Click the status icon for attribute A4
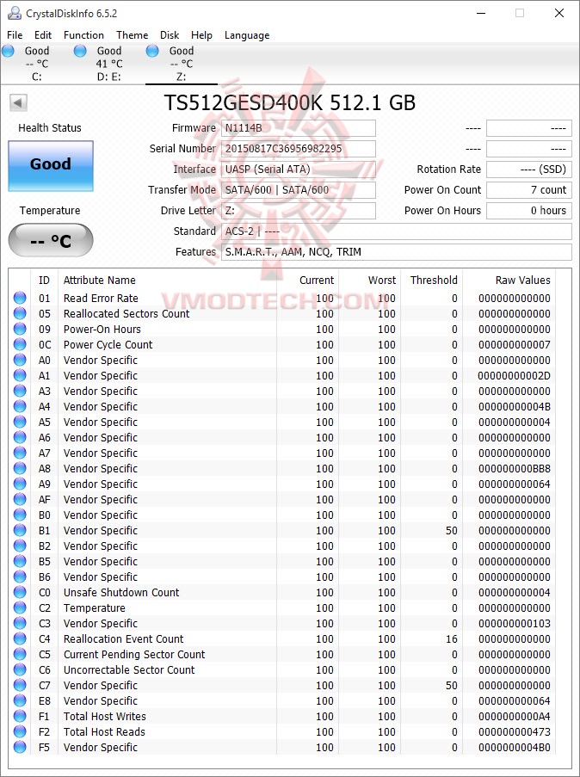The height and width of the screenshot is (777, 580). (20, 406)
